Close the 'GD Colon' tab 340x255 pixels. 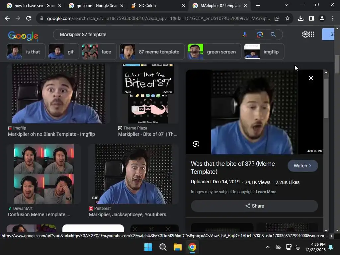(x=184, y=6)
